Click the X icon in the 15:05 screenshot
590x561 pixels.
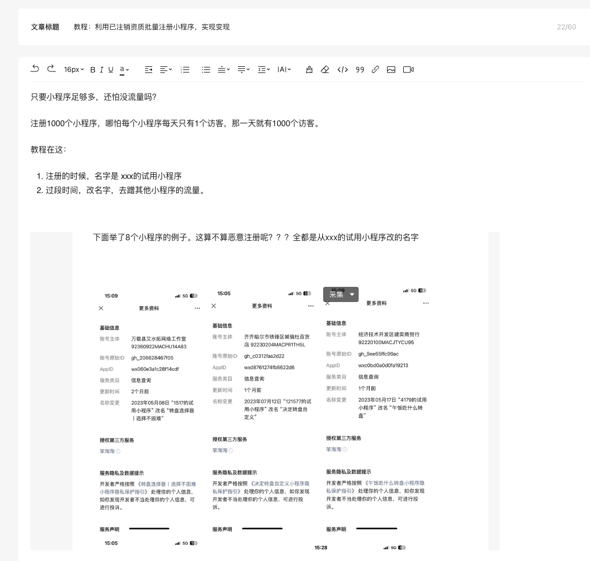[x=214, y=306]
